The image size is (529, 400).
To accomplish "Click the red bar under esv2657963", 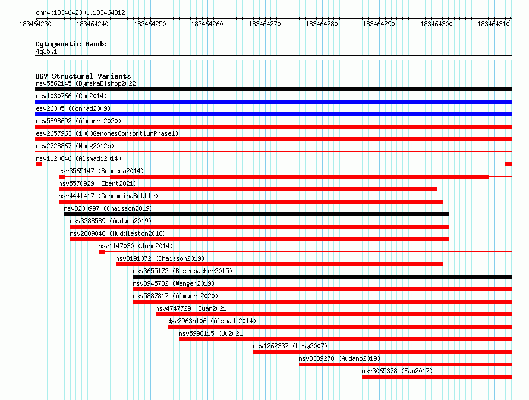I will click(x=273, y=139).
